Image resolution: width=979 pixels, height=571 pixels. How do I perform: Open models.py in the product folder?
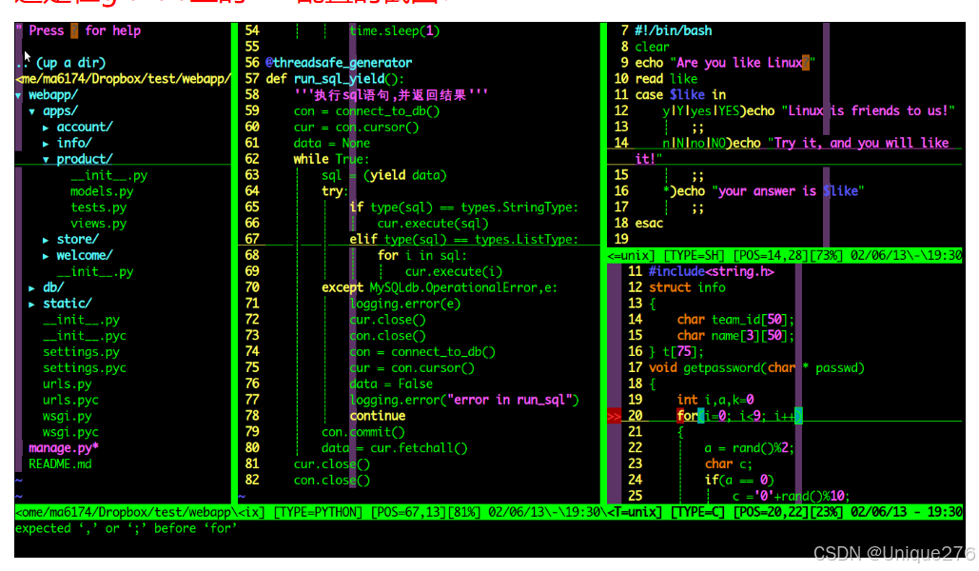pyautogui.click(x=102, y=192)
